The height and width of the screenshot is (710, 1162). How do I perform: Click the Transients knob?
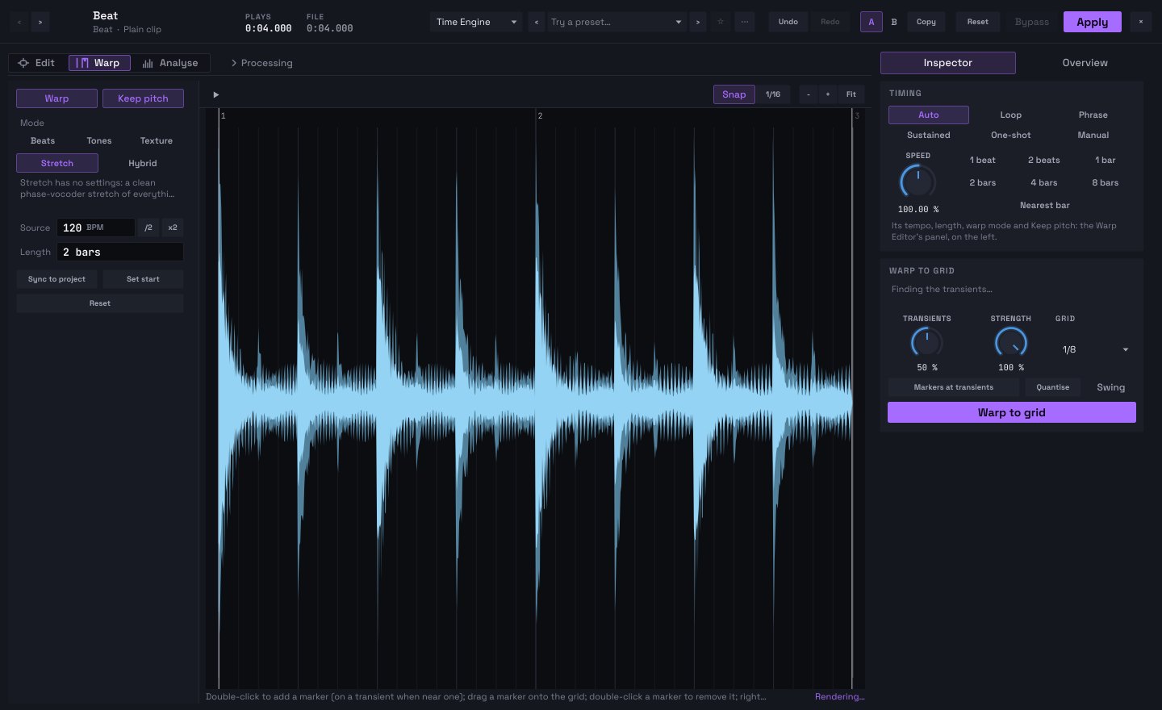927,343
